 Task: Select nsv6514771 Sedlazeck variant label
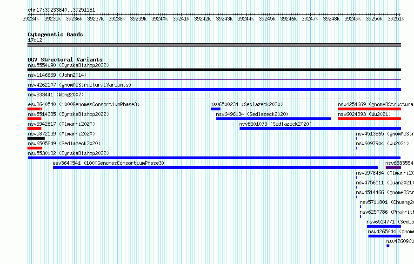(x=390, y=222)
